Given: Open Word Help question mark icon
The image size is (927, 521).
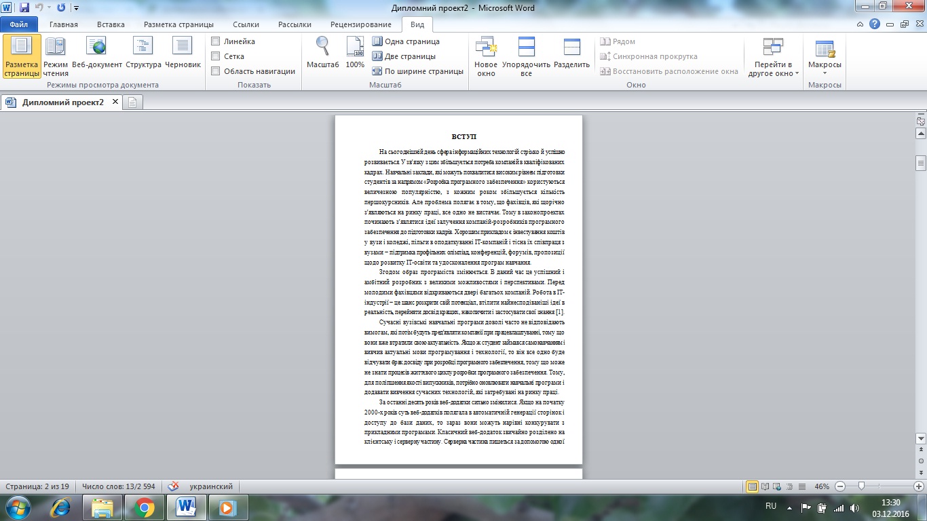Looking at the screenshot, I should pos(875,24).
